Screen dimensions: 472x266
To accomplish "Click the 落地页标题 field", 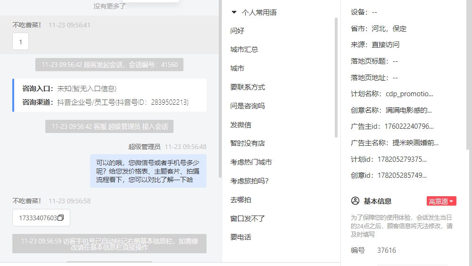I will click(374, 61).
